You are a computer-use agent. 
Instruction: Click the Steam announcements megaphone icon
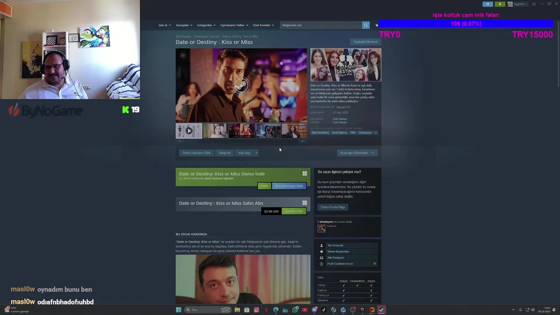[x=488, y=4]
